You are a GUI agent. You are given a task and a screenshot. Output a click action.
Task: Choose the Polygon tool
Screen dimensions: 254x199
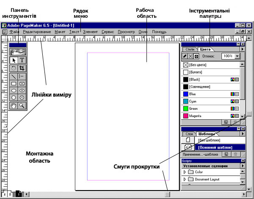[x=14, y=98]
